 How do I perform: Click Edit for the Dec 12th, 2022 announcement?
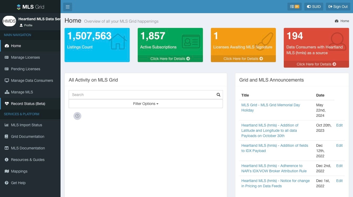(339, 145)
